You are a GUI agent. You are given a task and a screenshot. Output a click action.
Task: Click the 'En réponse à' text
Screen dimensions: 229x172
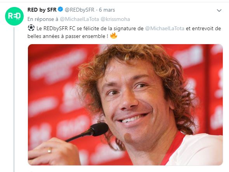(x=43, y=19)
